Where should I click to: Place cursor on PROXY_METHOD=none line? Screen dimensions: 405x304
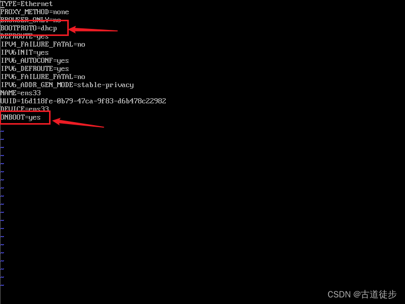tap(34, 12)
